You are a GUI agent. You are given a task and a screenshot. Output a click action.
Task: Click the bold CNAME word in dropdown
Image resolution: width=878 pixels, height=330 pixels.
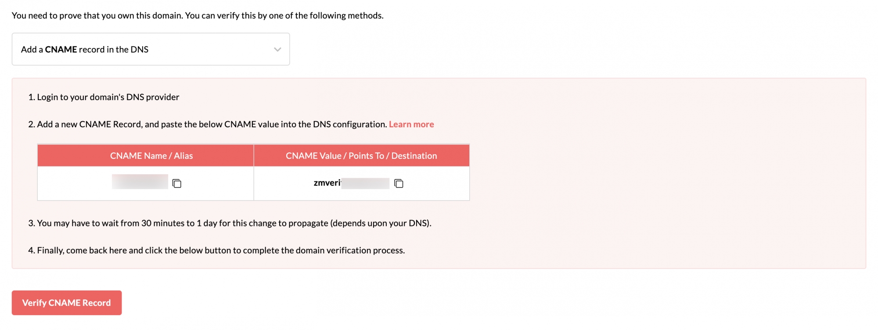click(61, 50)
